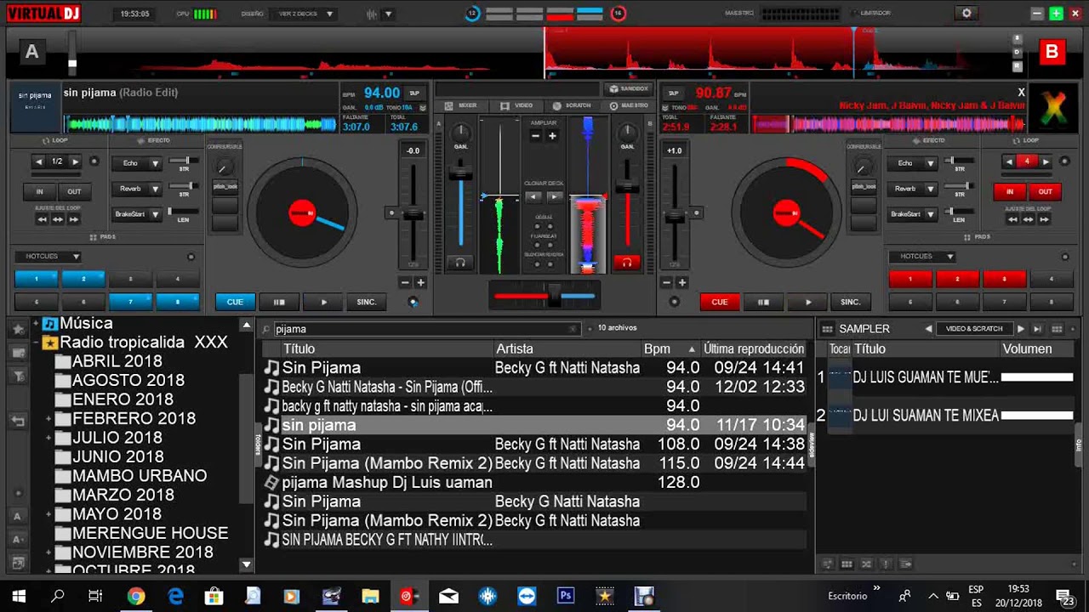Open Chrome from taskbar
This screenshot has width=1089, height=612.
point(136,596)
